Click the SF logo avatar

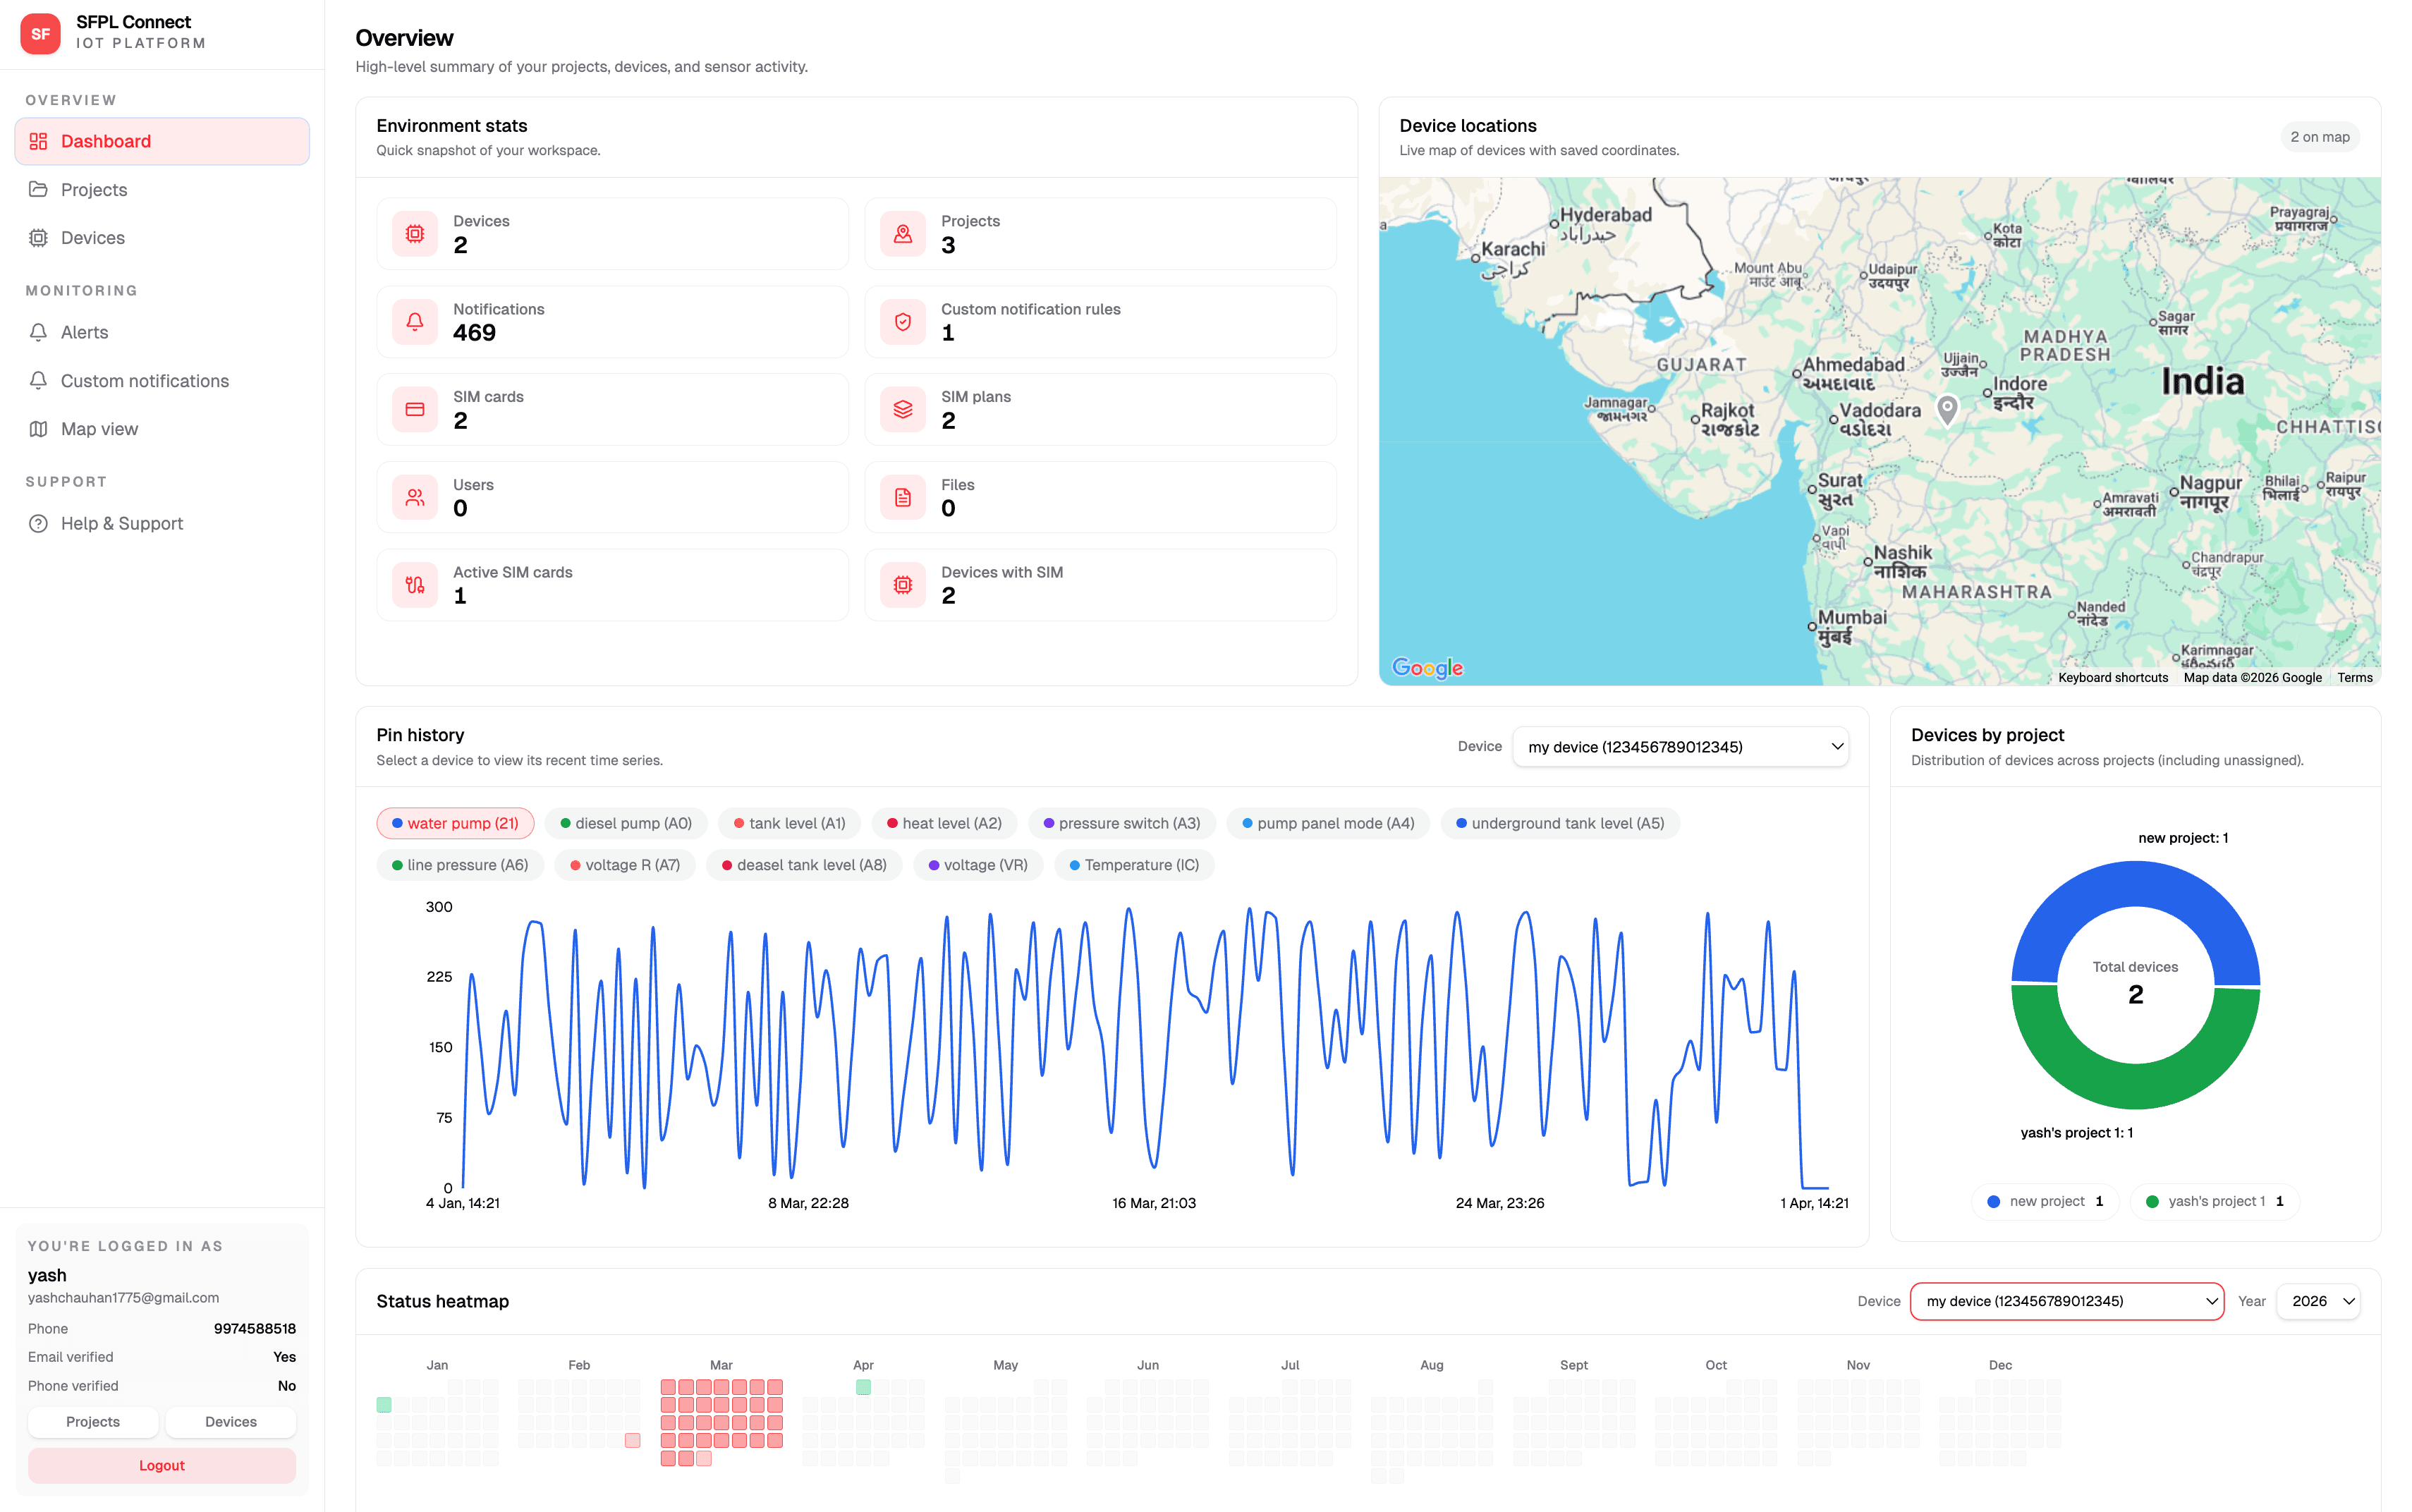[x=40, y=33]
